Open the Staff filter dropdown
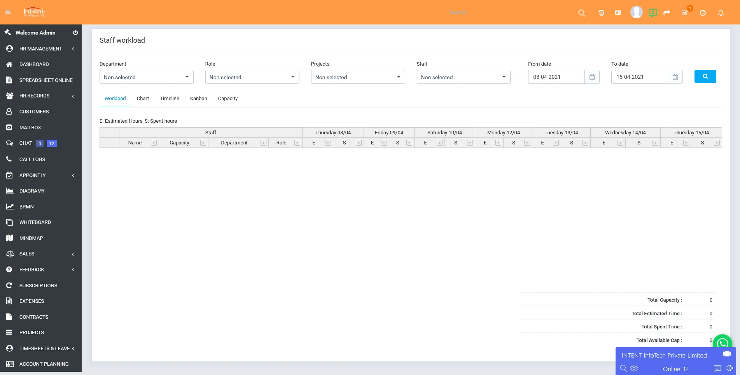 pyautogui.click(x=464, y=77)
